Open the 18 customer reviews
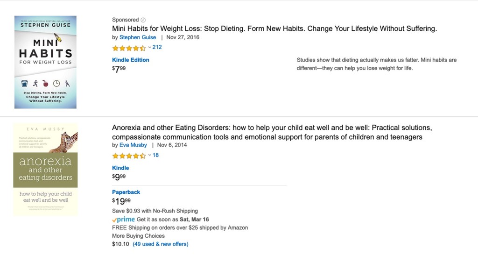The image size is (478, 269). point(155,155)
